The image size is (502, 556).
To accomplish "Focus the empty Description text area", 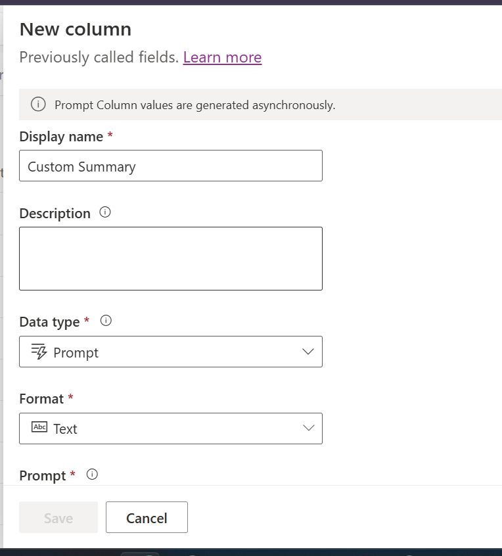I will click(x=171, y=258).
